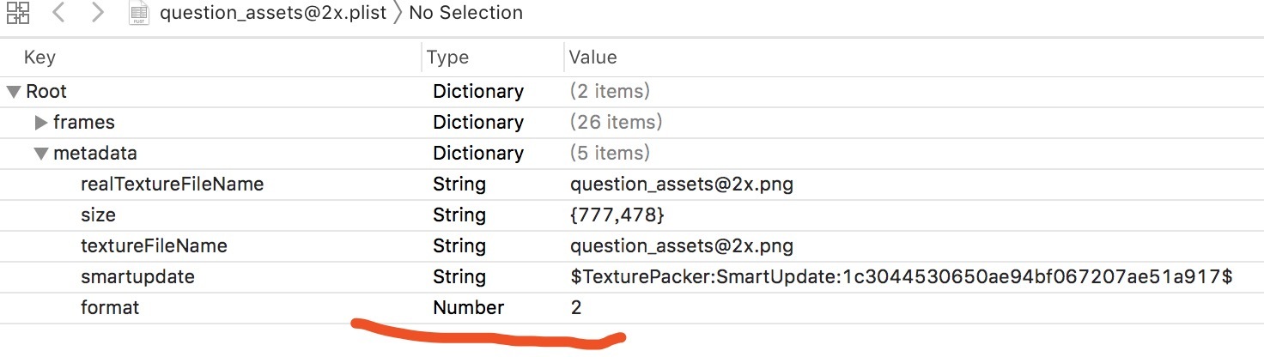Open the Number type for format

tap(468, 307)
